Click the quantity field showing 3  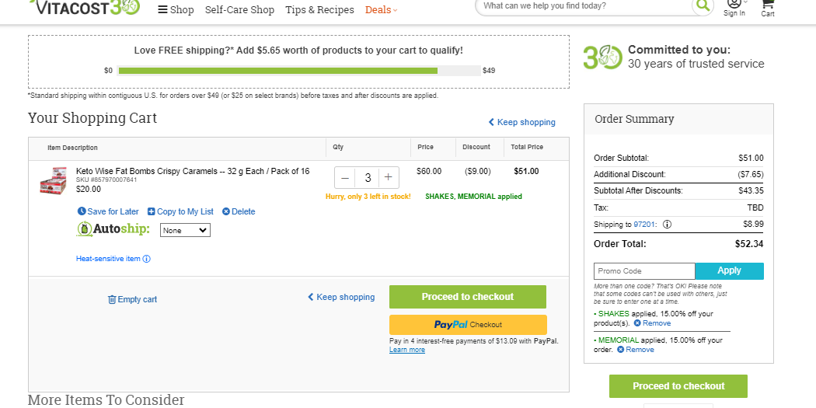(368, 178)
